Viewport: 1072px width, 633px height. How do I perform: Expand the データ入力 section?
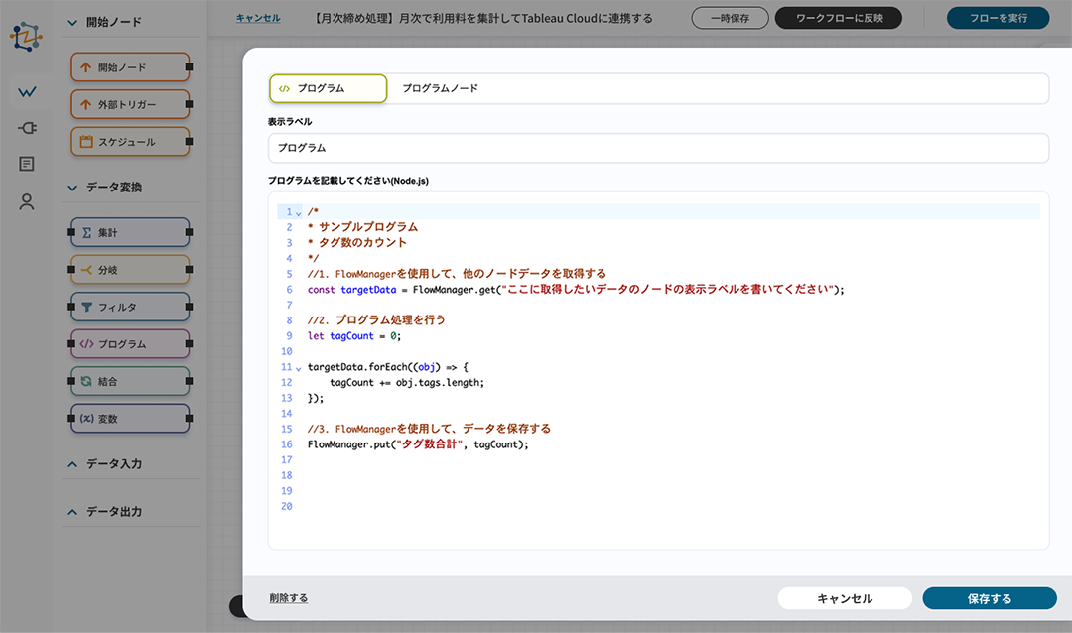(x=72, y=464)
